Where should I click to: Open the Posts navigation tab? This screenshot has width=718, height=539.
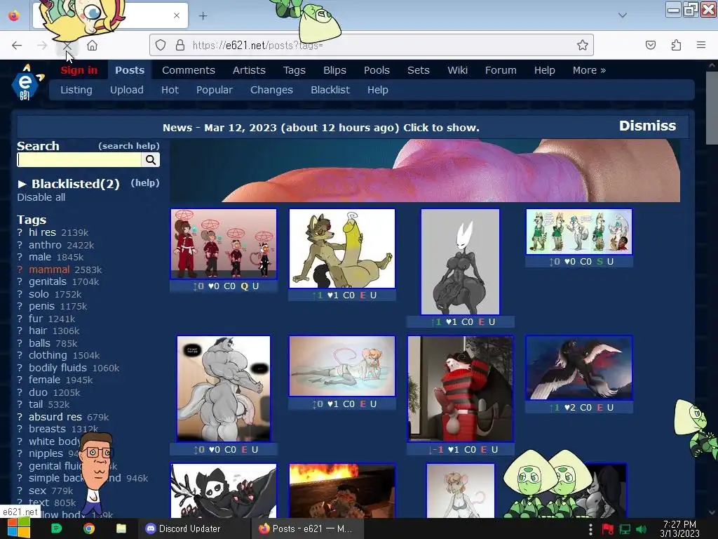pyautogui.click(x=130, y=70)
